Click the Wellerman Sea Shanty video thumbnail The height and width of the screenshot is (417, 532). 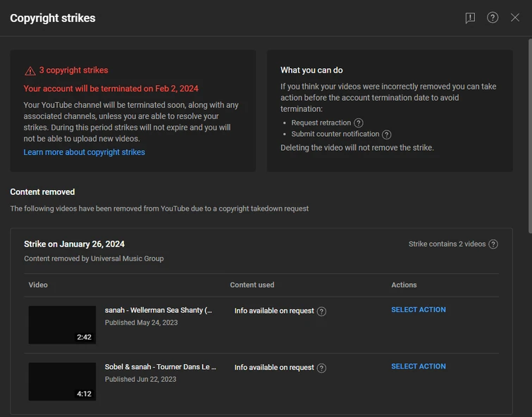point(62,325)
